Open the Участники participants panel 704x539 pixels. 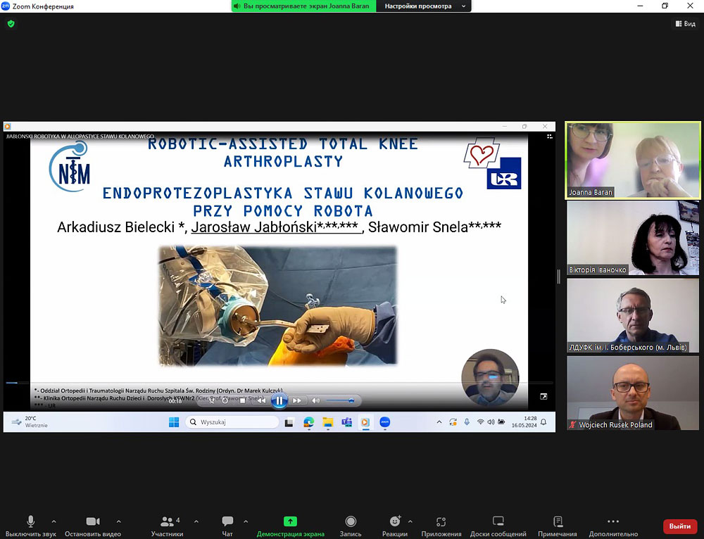click(x=167, y=526)
